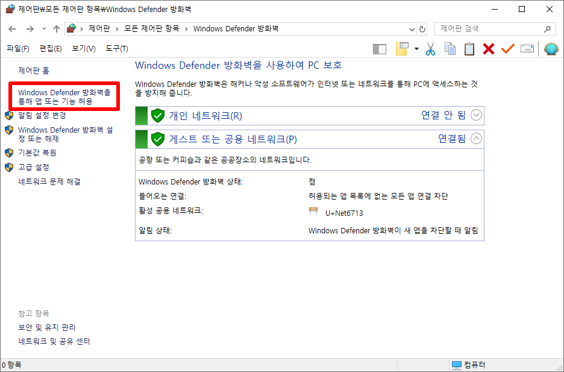
Task: Click the refresh button beside the address bar
Action: (x=422, y=29)
